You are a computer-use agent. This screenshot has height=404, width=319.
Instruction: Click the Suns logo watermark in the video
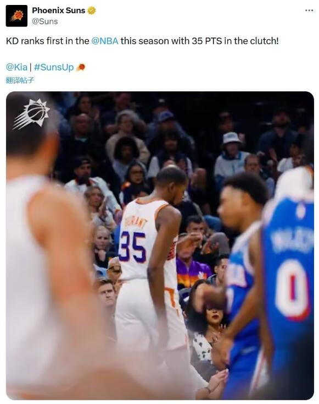point(31,114)
